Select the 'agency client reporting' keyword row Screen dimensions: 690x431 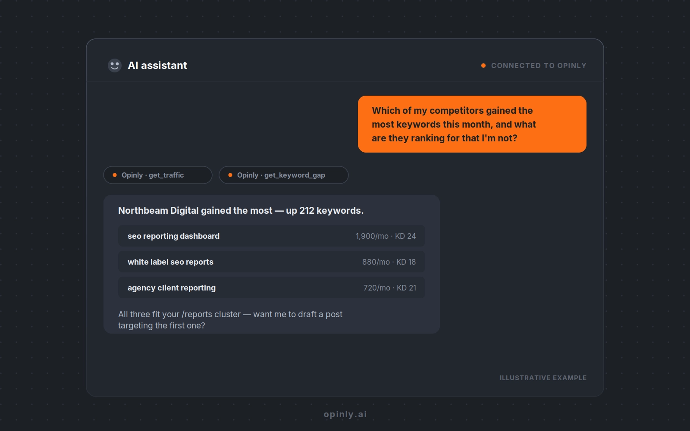tap(272, 287)
